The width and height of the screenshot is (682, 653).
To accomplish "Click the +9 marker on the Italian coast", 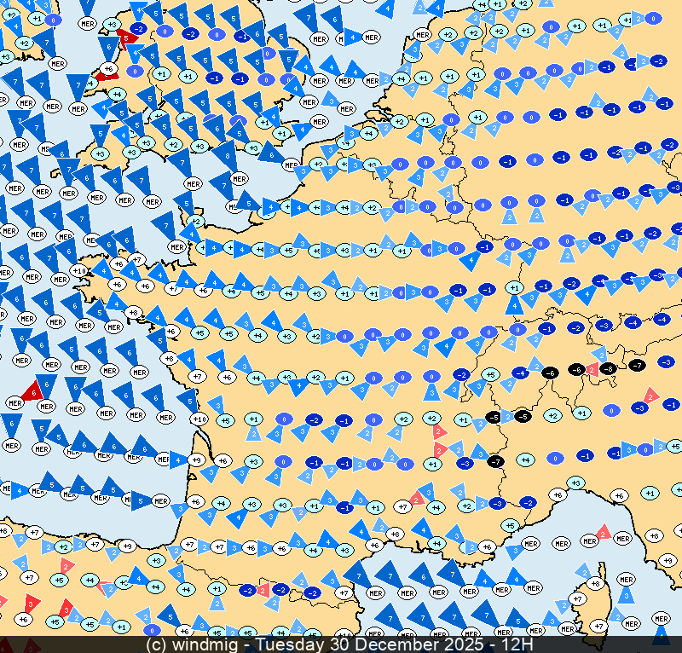I will click(668, 560).
